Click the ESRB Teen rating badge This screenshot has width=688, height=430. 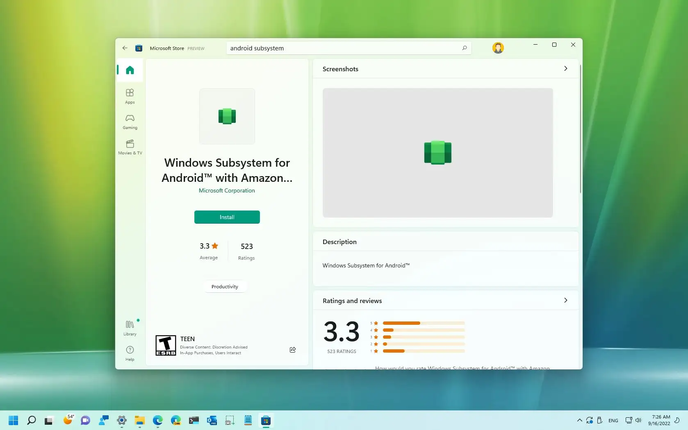click(x=166, y=345)
